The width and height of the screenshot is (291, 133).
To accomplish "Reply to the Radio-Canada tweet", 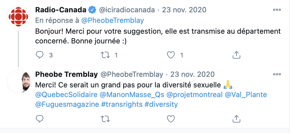I will [40, 55].
